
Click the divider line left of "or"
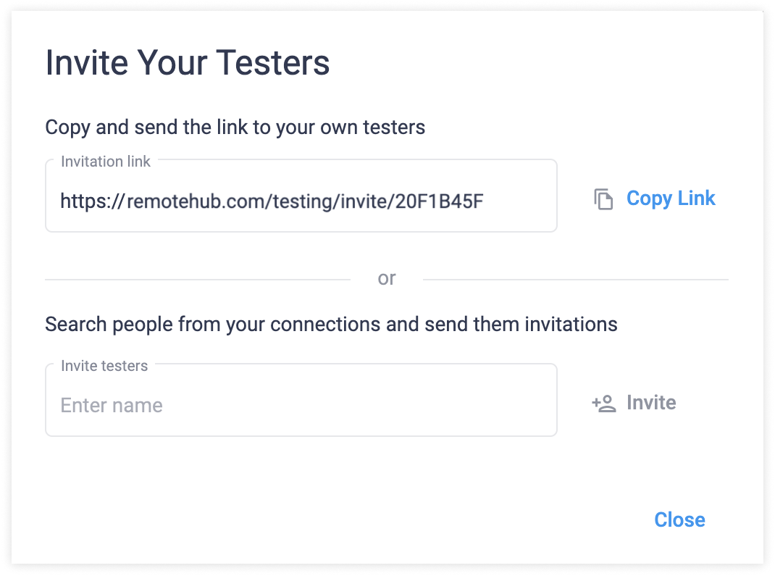(198, 280)
